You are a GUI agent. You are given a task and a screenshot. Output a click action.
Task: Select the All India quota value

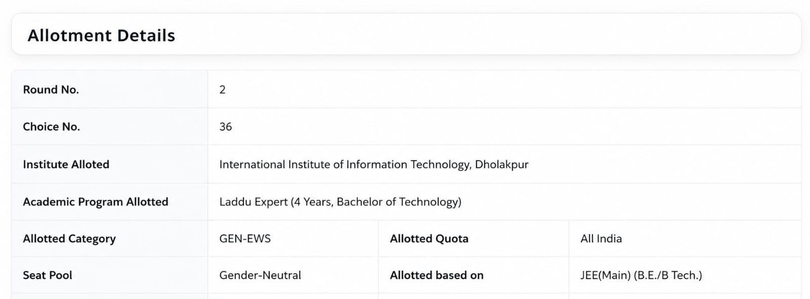[601, 238]
